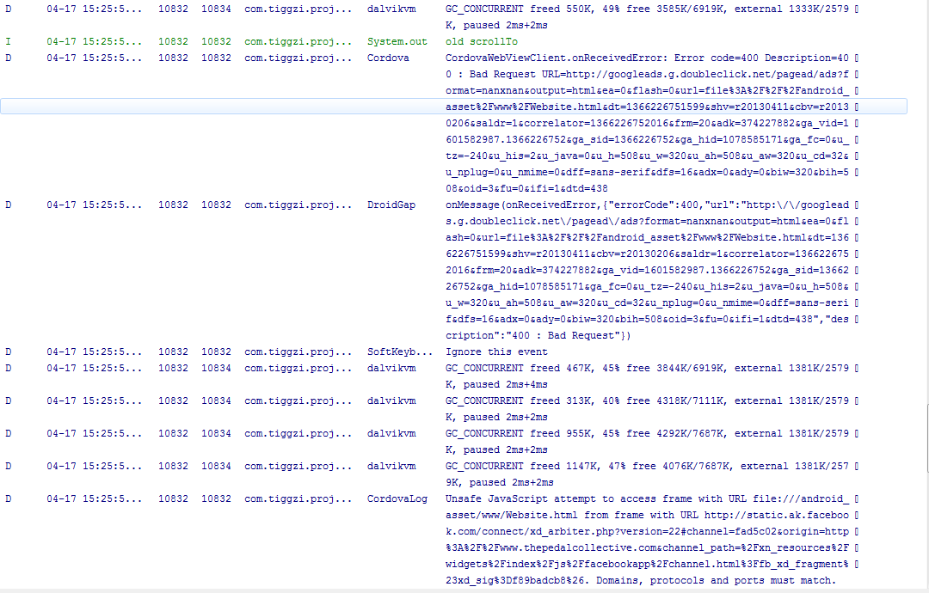The height and width of the screenshot is (593, 929).
Task: Click the DroidGap tag cell
Action: coord(391,205)
